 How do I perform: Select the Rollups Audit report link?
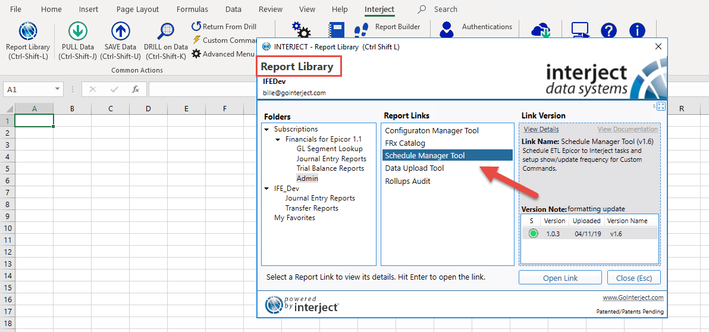[408, 181]
